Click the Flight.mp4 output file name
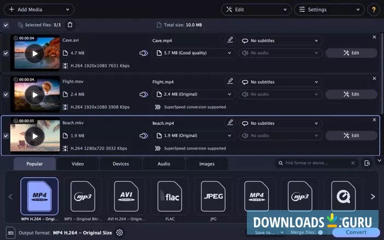 pos(163,82)
